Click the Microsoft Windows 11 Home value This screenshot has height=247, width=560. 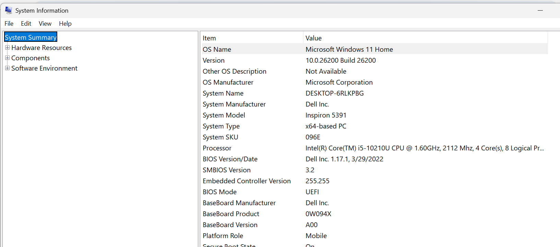pyautogui.click(x=349, y=49)
